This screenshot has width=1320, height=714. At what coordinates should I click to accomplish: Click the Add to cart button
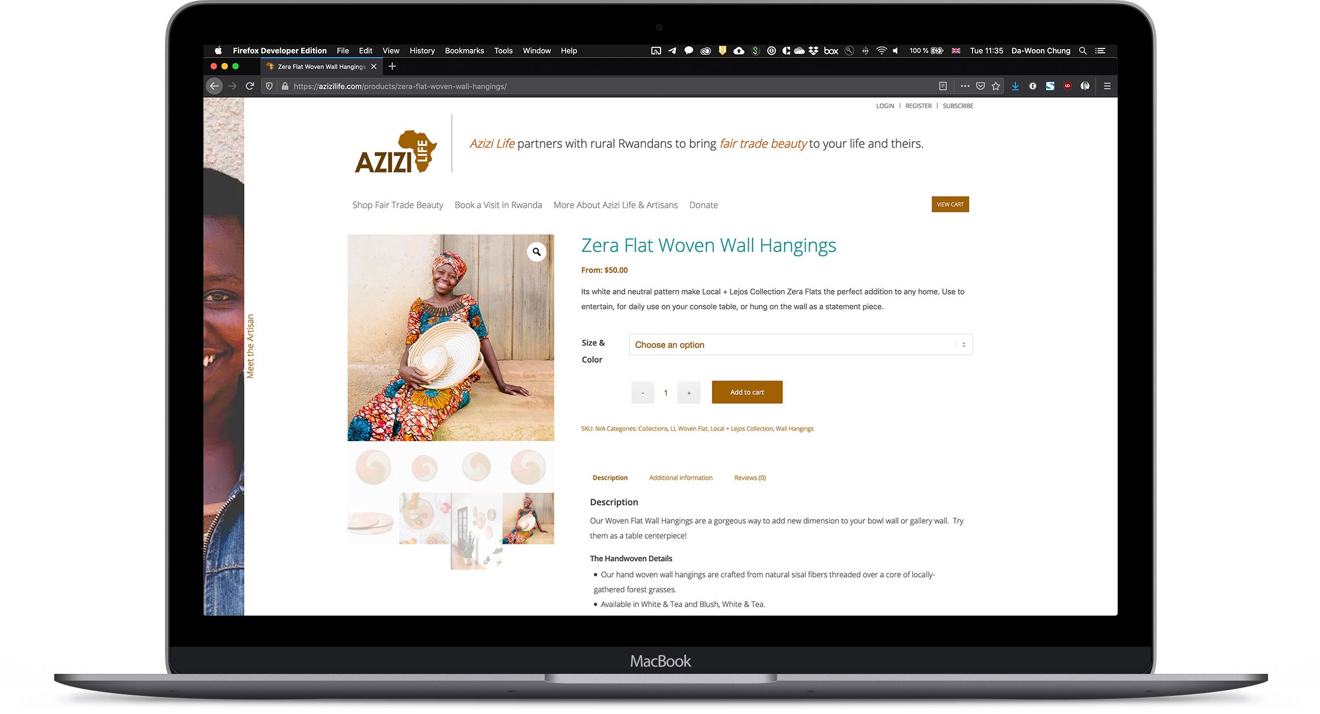click(746, 391)
